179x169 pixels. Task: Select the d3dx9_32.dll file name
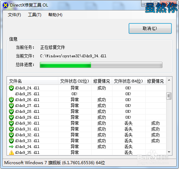[x=27, y=135]
